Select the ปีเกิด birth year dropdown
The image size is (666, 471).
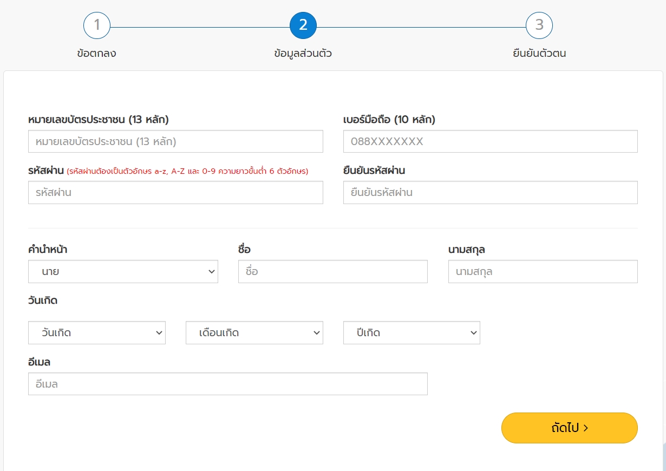pyautogui.click(x=412, y=333)
